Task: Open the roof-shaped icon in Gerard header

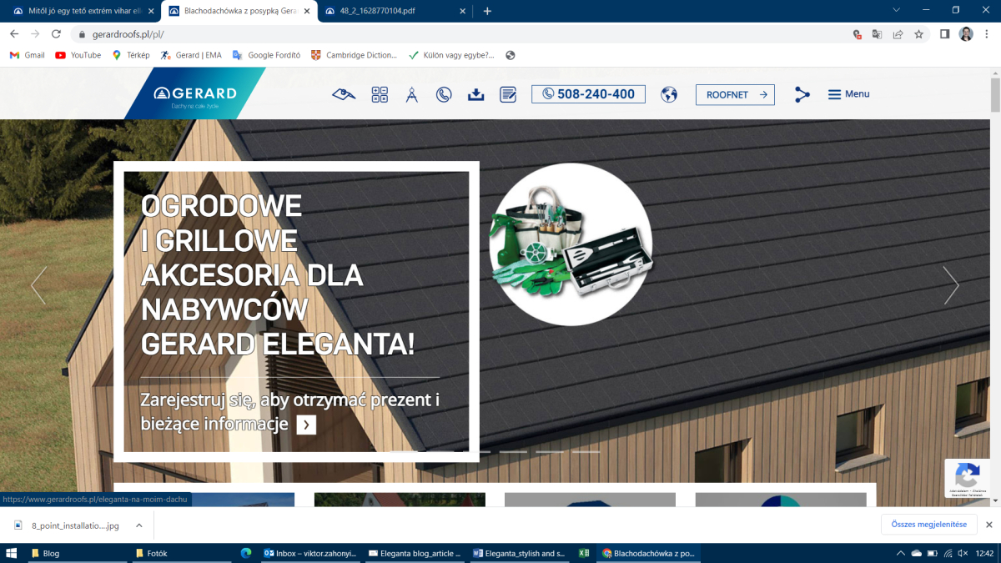Action: [344, 94]
